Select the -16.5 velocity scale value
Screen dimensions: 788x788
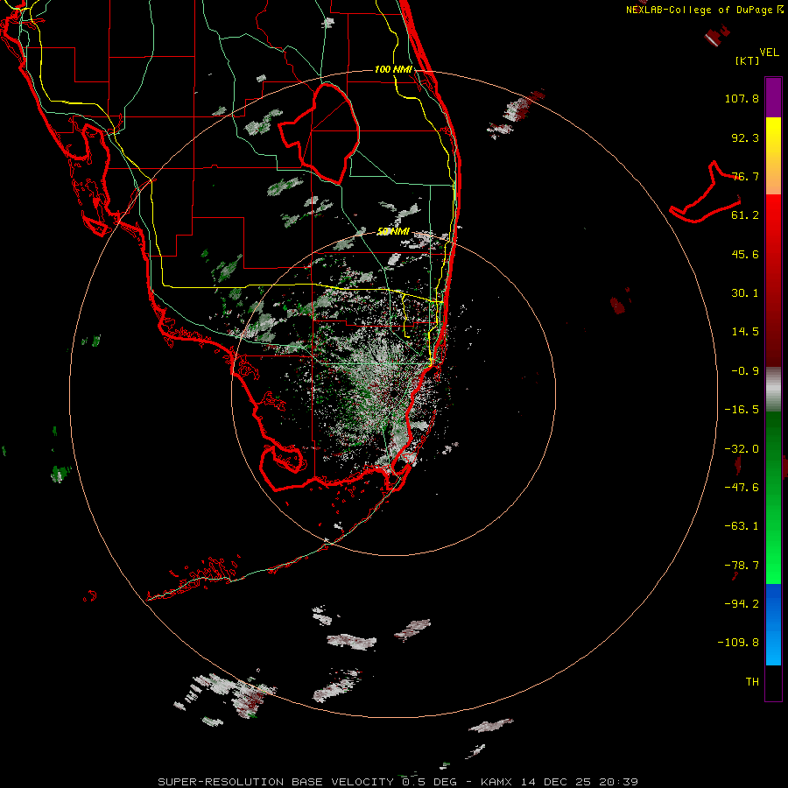click(x=742, y=410)
